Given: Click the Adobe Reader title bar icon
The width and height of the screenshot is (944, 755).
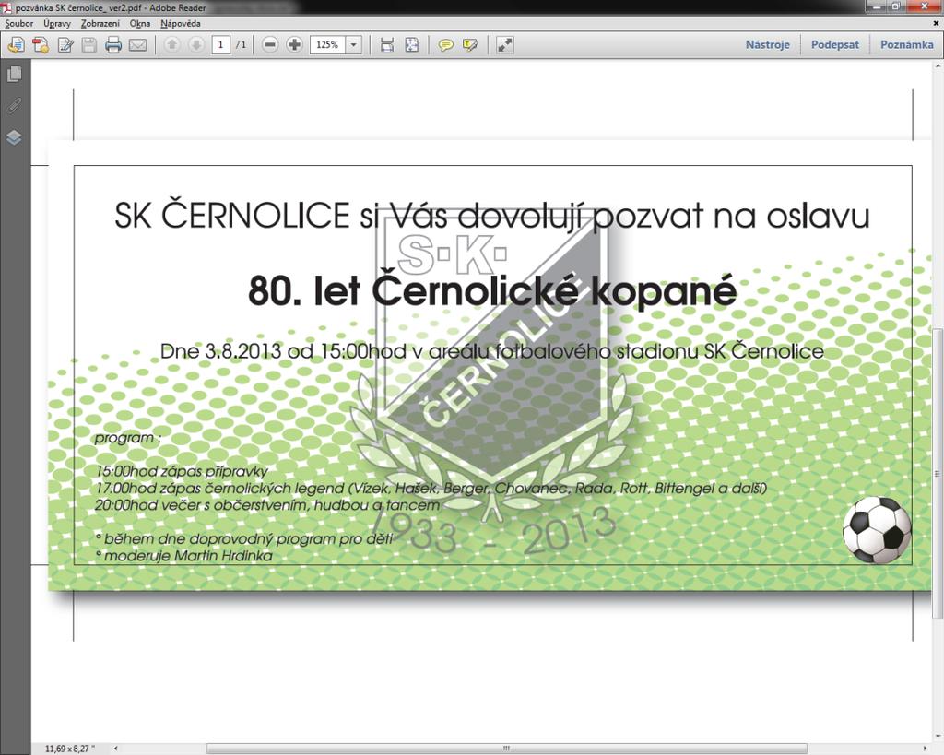Looking at the screenshot, I should pos(6,7).
